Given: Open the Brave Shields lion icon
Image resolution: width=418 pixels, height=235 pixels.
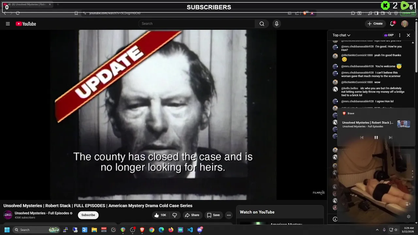Looking at the screenshot, I should pyautogui.click(x=305, y=13).
